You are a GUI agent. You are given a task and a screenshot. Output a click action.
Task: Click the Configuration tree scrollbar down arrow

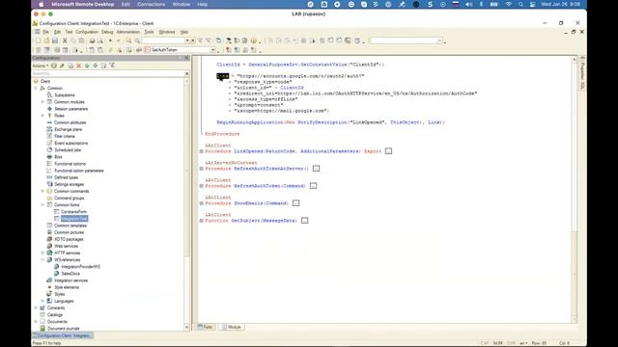click(x=186, y=327)
